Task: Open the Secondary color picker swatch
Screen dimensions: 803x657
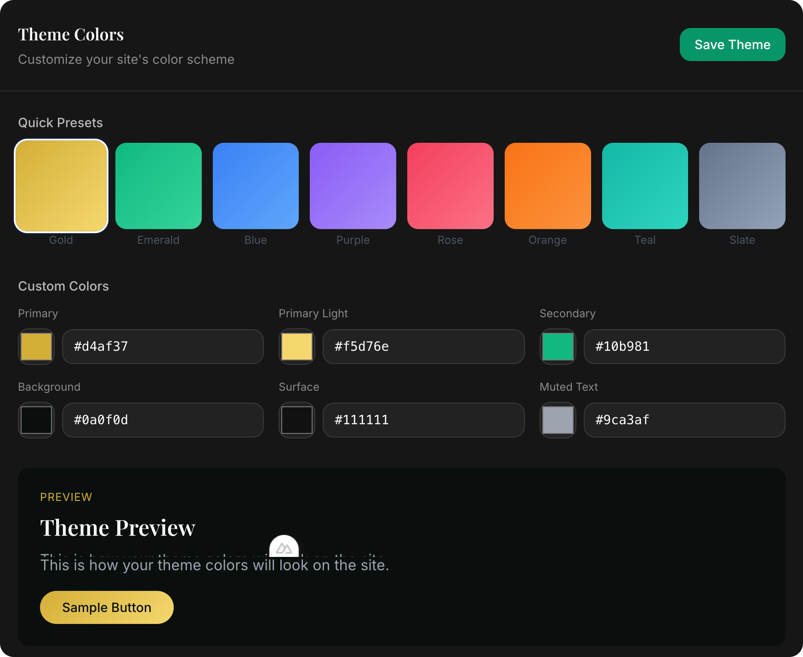Action: point(558,347)
